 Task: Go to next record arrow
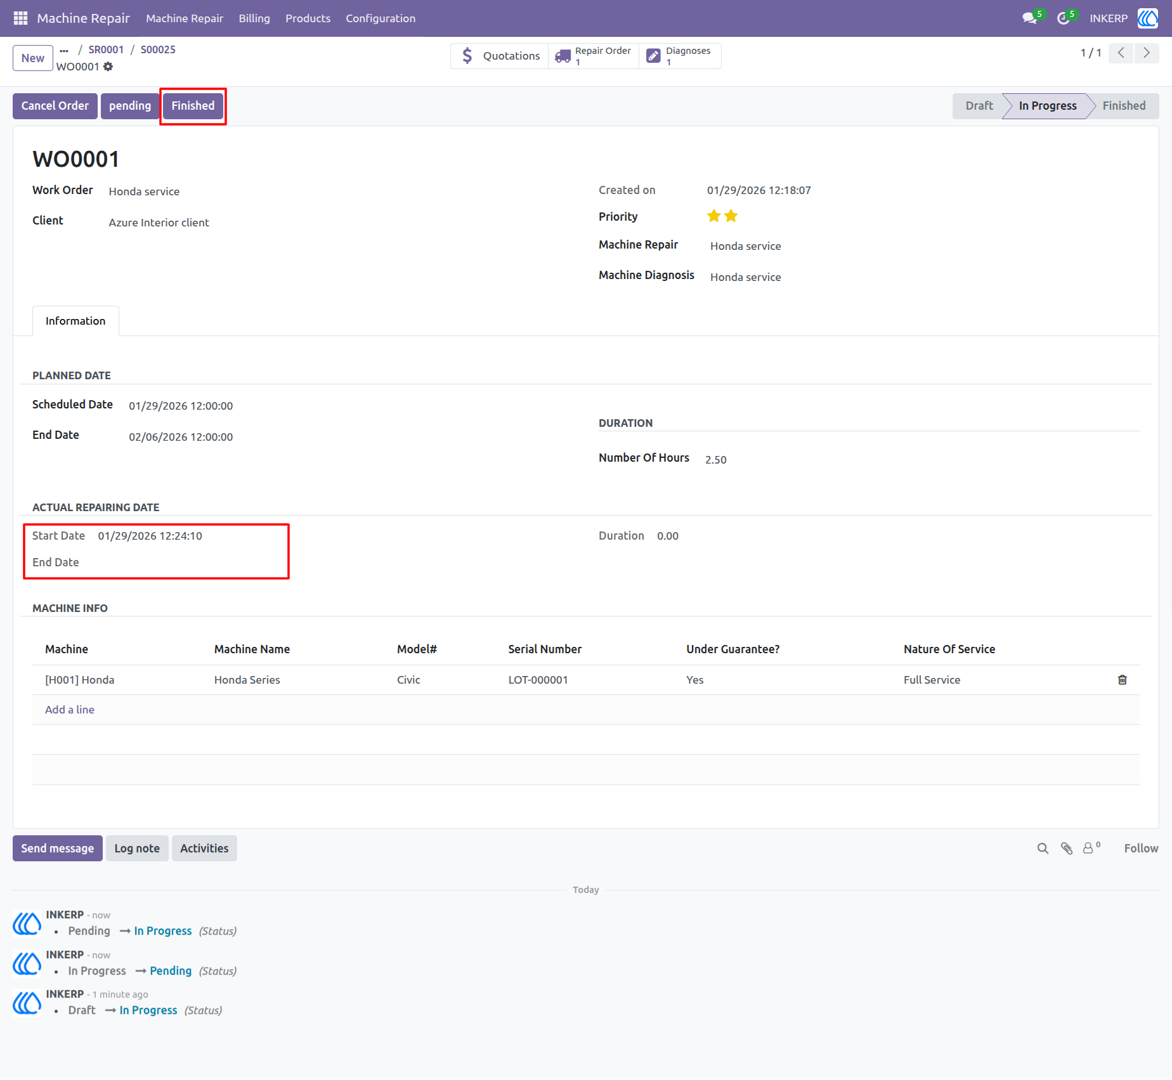click(x=1147, y=53)
